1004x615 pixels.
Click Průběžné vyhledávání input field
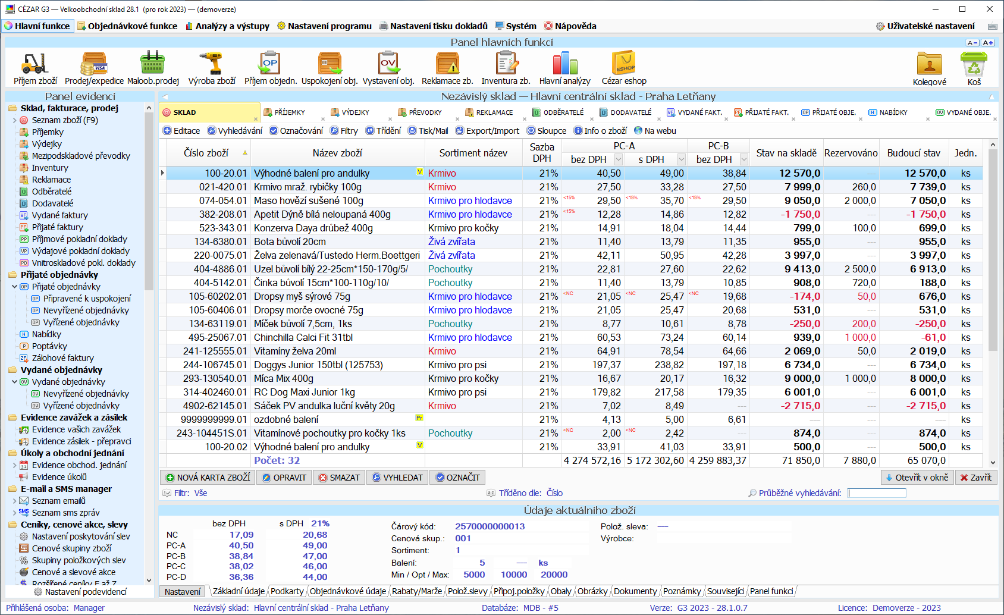pyautogui.click(x=877, y=493)
